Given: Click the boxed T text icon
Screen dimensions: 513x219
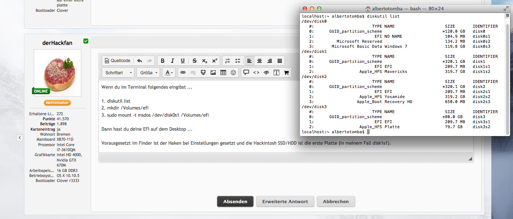Looking at the screenshot, I should click(x=276, y=73).
